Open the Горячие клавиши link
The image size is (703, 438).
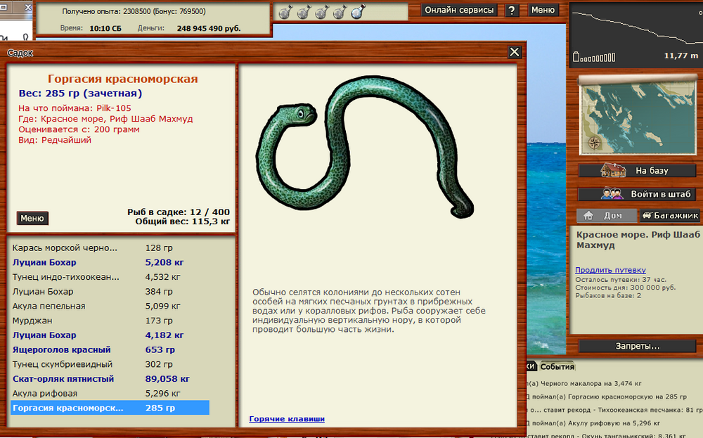(x=287, y=419)
